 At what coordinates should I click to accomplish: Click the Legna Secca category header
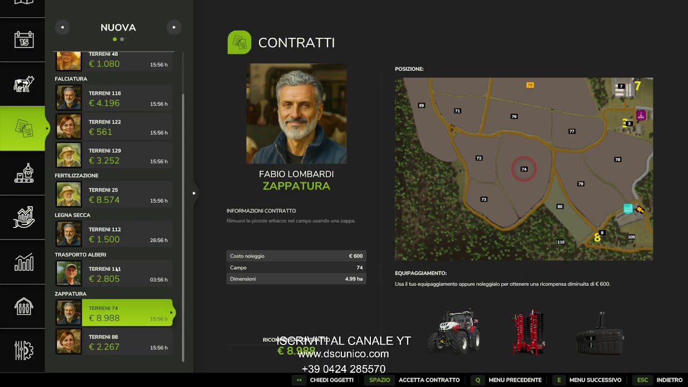coord(73,215)
